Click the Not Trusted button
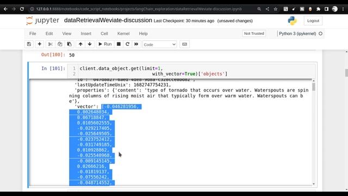The image size is (348, 196). [x=254, y=34]
